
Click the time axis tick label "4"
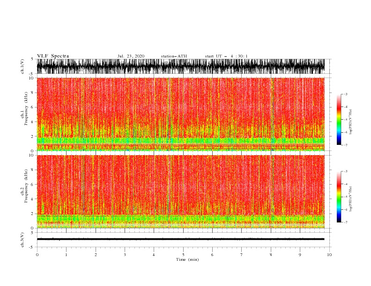[154, 255]
